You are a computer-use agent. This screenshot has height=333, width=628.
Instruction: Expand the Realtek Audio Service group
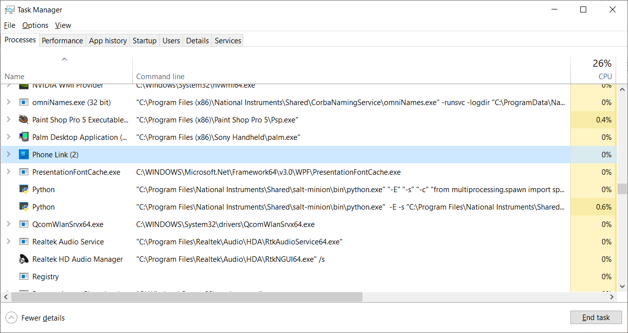(8, 241)
